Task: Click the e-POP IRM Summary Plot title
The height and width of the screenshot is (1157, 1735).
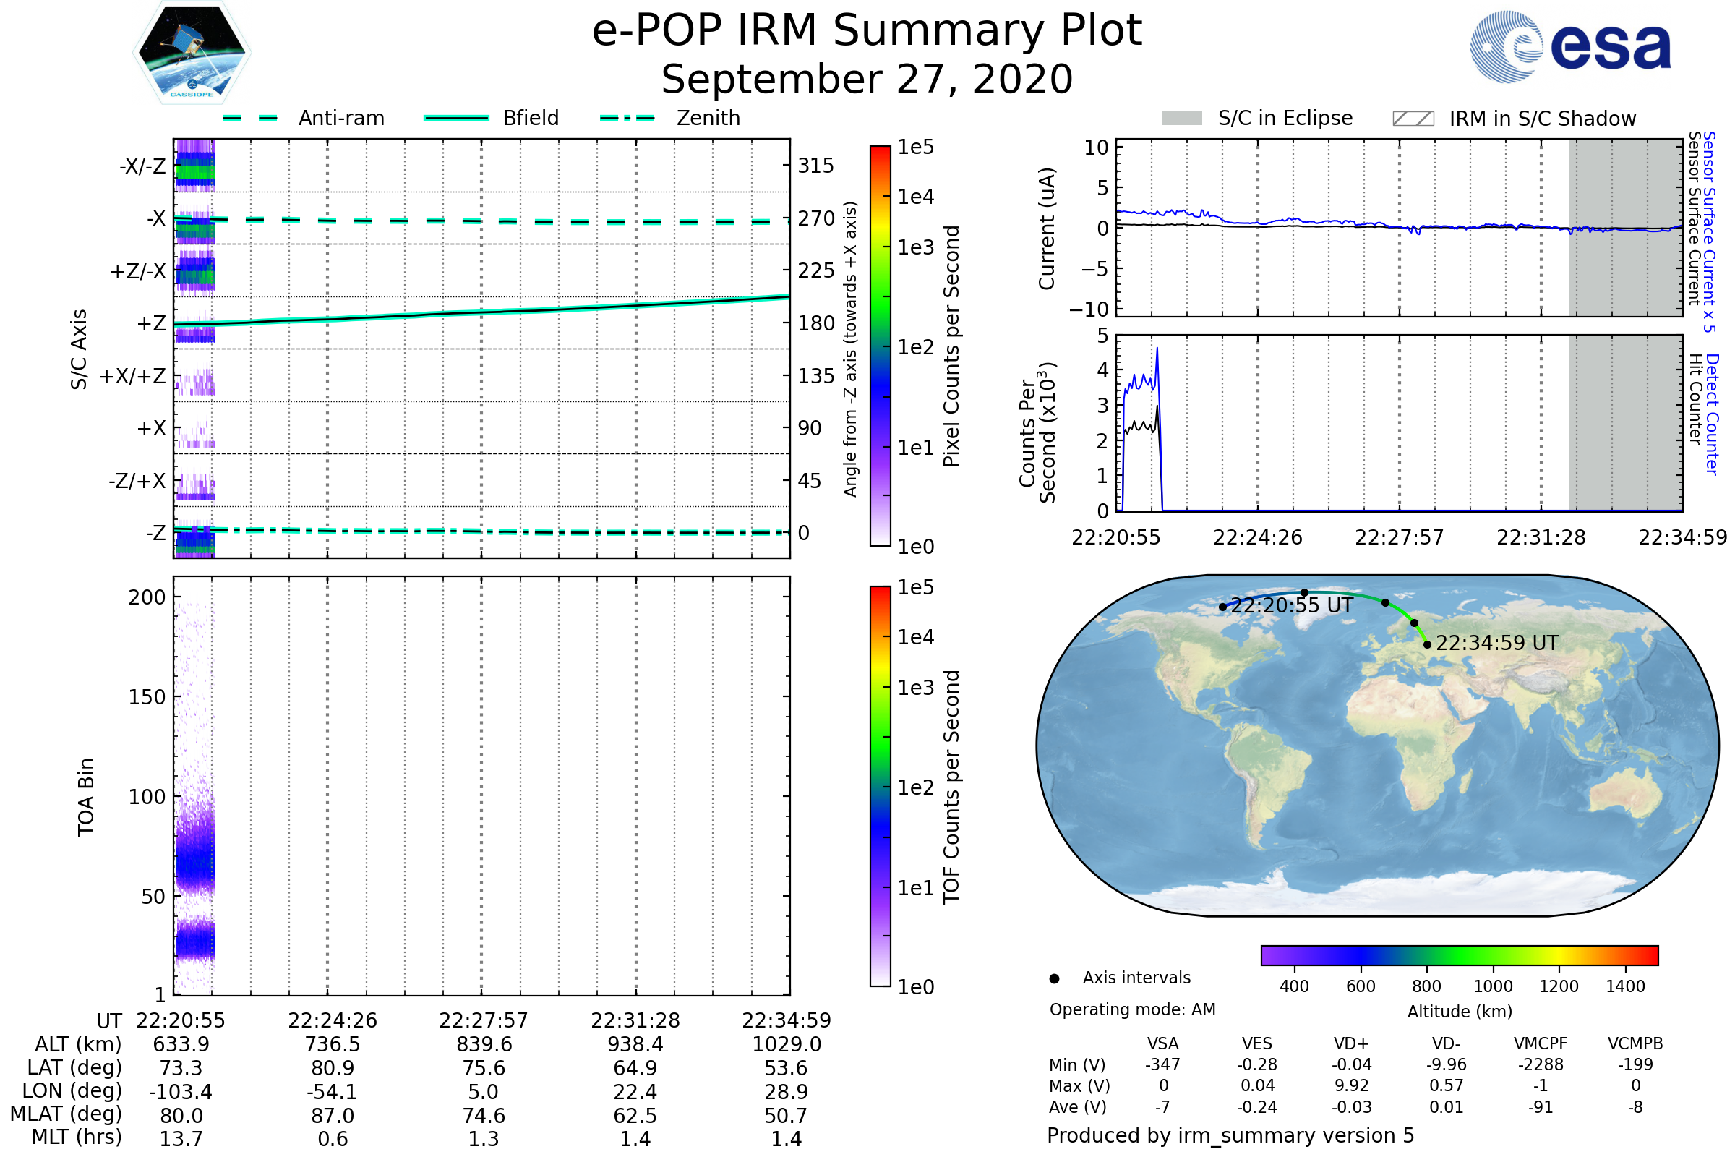Action: tap(867, 31)
